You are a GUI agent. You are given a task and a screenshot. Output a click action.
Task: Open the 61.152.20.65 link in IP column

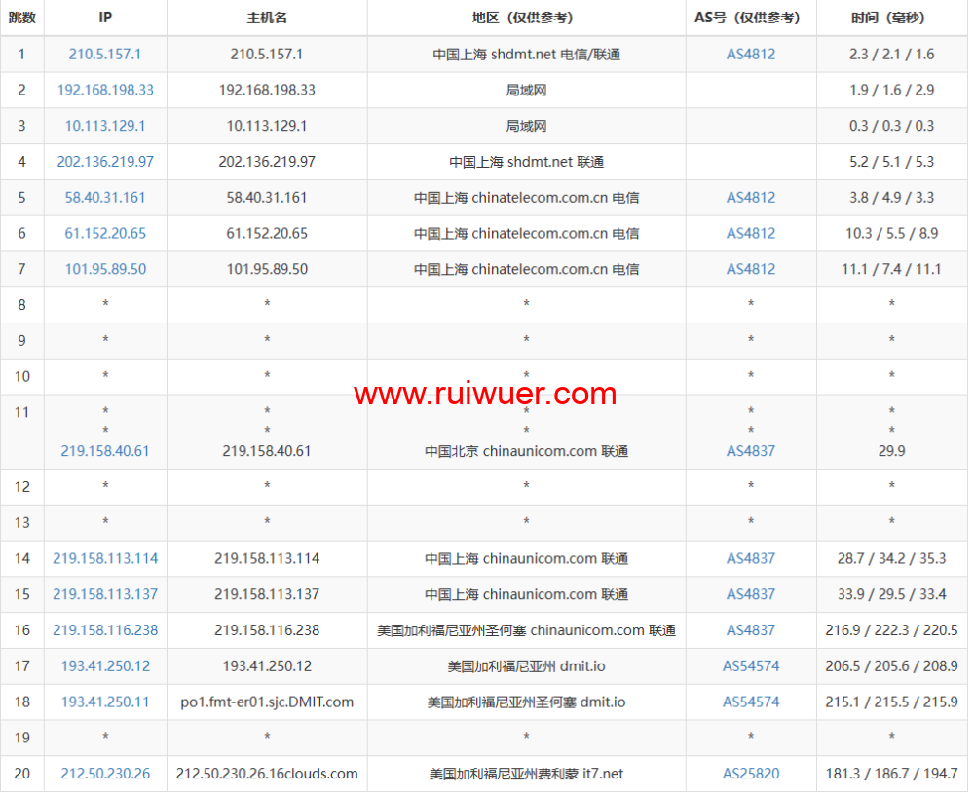[x=105, y=234]
